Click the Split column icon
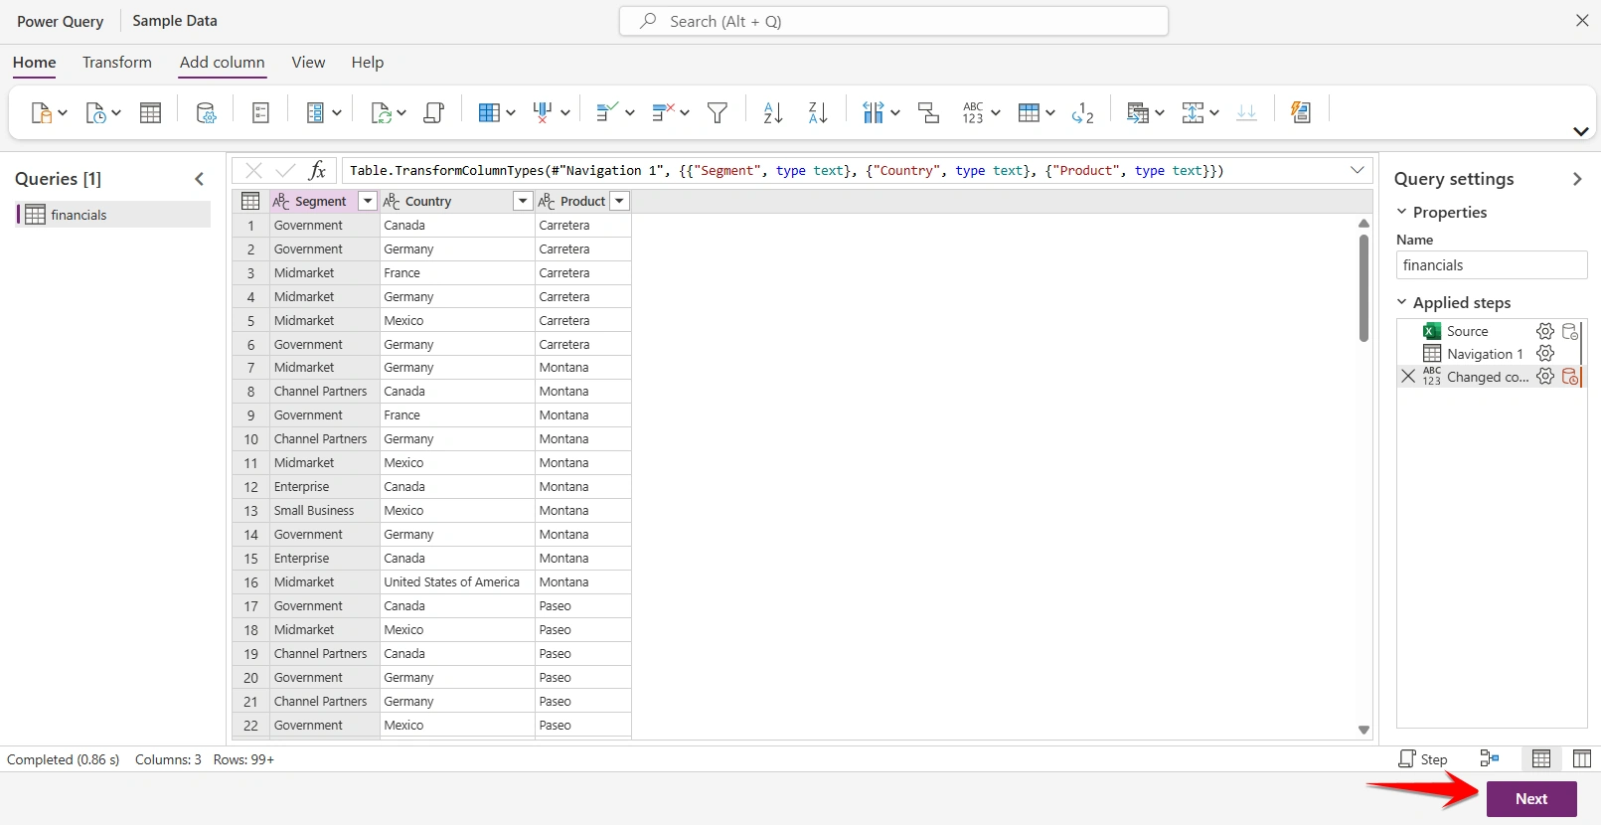This screenshot has height=825, width=1601. coord(873,112)
